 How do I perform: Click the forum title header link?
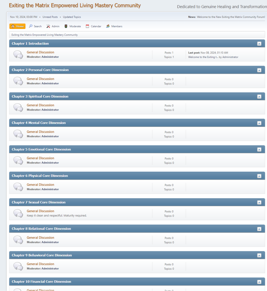pos(75,5)
